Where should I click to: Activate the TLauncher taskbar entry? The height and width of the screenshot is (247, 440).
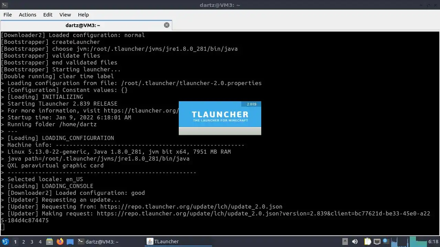pyautogui.click(x=178, y=242)
